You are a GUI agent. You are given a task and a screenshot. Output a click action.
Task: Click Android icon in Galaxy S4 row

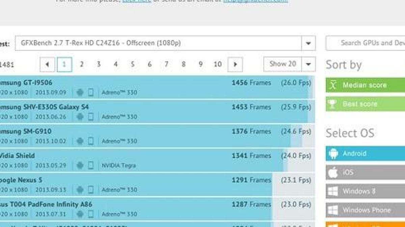tap(80, 117)
